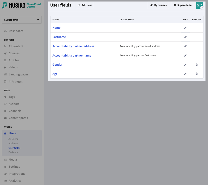Open the Lastname field link

click(x=59, y=37)
